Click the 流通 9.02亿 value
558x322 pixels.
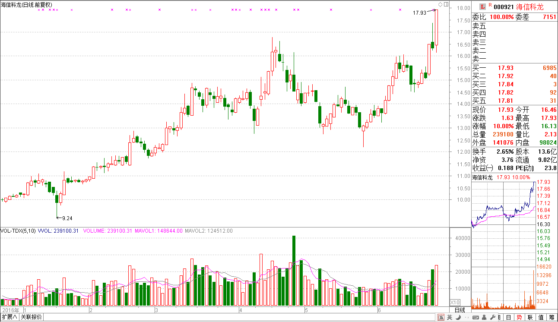click(548, 160)
